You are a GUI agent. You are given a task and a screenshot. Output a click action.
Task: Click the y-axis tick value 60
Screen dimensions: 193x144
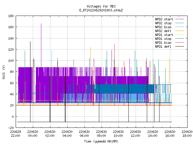pyautogui.click(x=12, y=83)
